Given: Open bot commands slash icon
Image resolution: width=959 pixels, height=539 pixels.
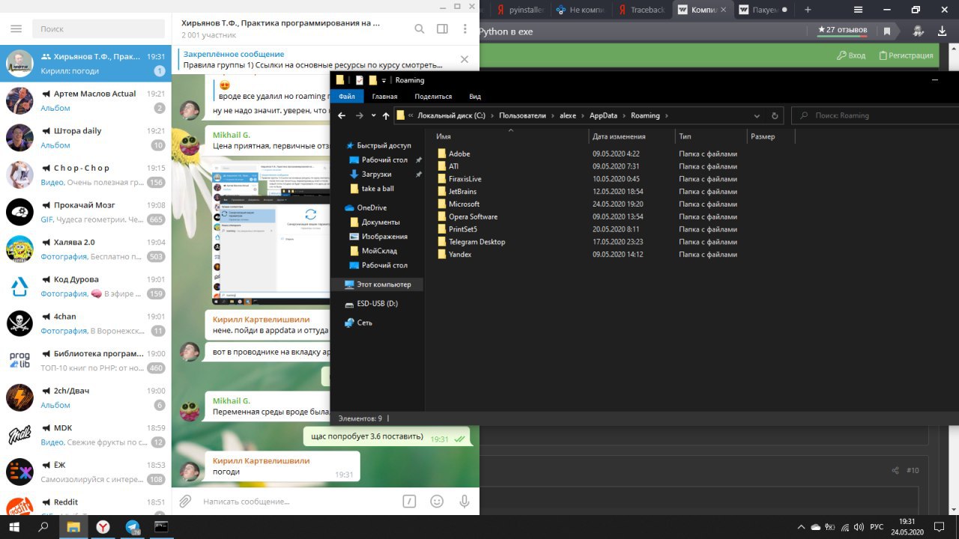Looking at the screenshot, I should (409, 501).
